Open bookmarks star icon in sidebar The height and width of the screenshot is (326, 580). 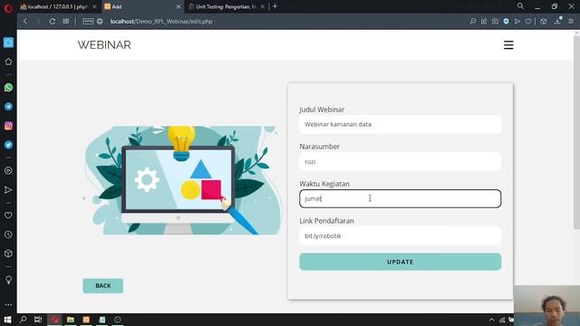(8, 62)
